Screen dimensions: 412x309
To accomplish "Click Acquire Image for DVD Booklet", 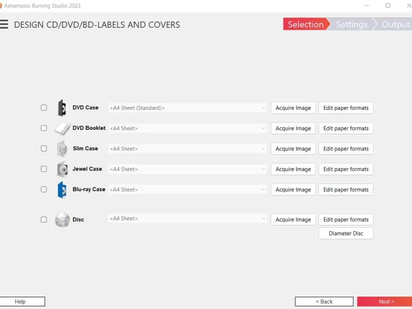I will click(293, 128).
